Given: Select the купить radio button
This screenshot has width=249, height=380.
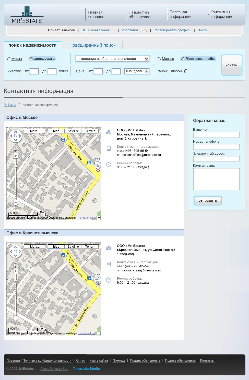Looking at the screenshot, I should pos(9,59).
